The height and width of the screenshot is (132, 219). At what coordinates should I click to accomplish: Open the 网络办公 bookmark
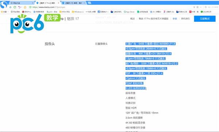point(181,12)
